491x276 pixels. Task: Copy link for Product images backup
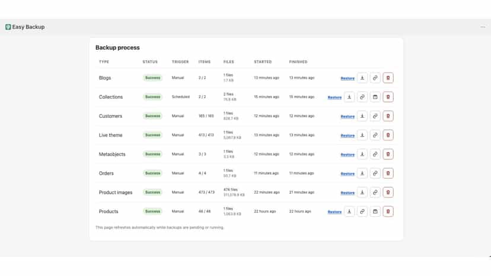coord(375,192)
